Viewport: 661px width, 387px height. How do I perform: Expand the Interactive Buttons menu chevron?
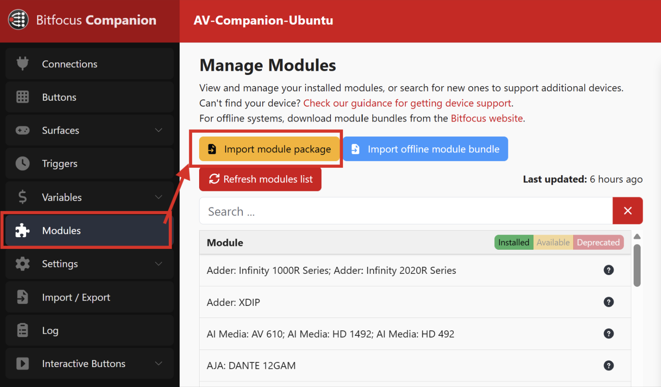click(x=159, y=364)
